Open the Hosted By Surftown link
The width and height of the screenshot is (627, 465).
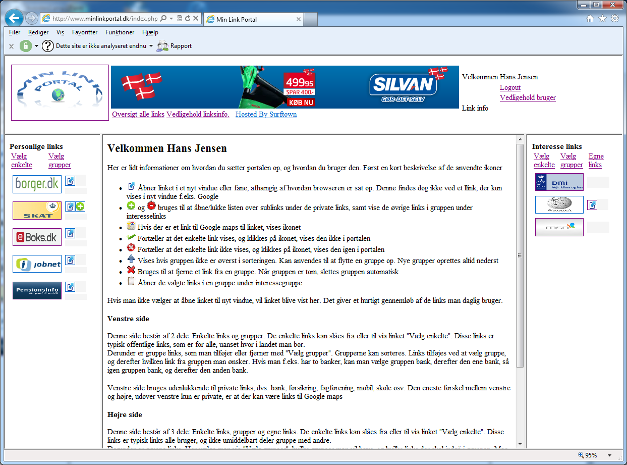click(x=266, y=114)
